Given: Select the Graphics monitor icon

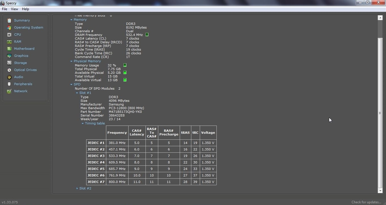Looking at the screenshot, I should (9, 56).
